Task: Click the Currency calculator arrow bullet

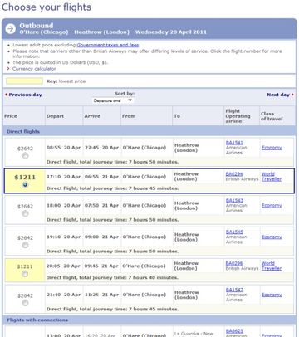Action: (x=8, y=69)
